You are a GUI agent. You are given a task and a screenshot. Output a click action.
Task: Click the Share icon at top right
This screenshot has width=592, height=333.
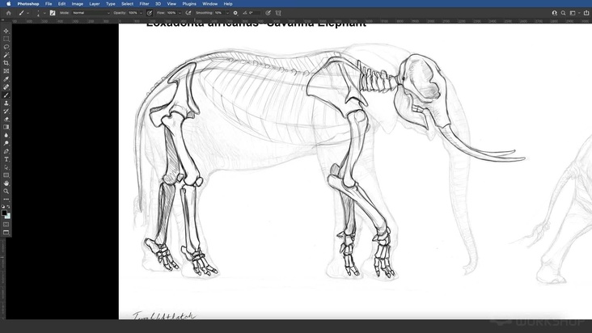(x=586, y=13)
